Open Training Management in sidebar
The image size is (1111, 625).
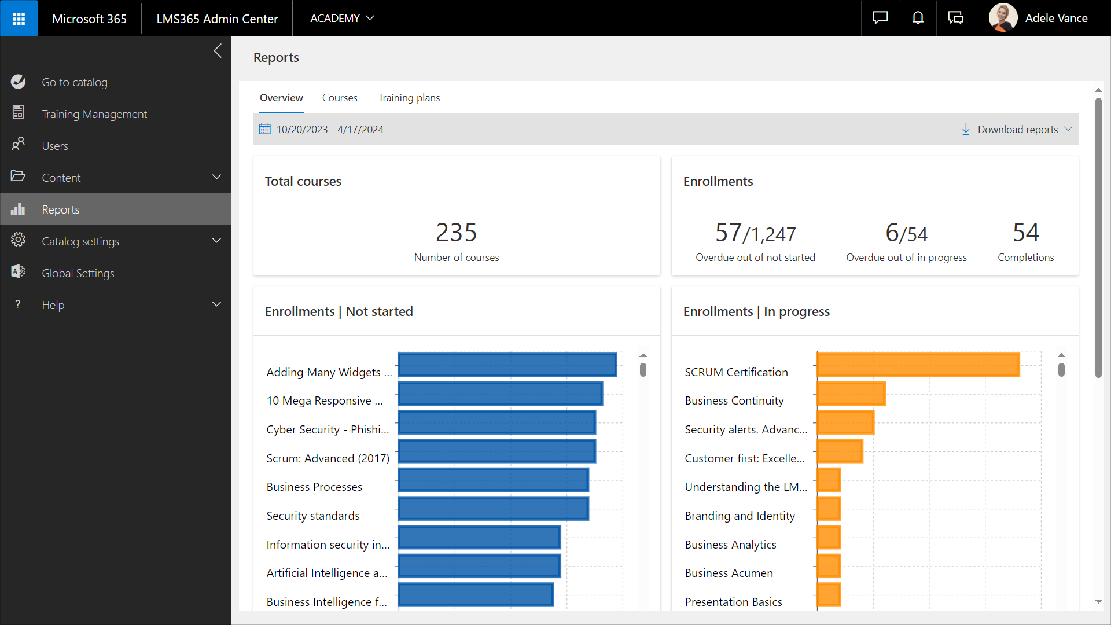(x=94, y=114)
